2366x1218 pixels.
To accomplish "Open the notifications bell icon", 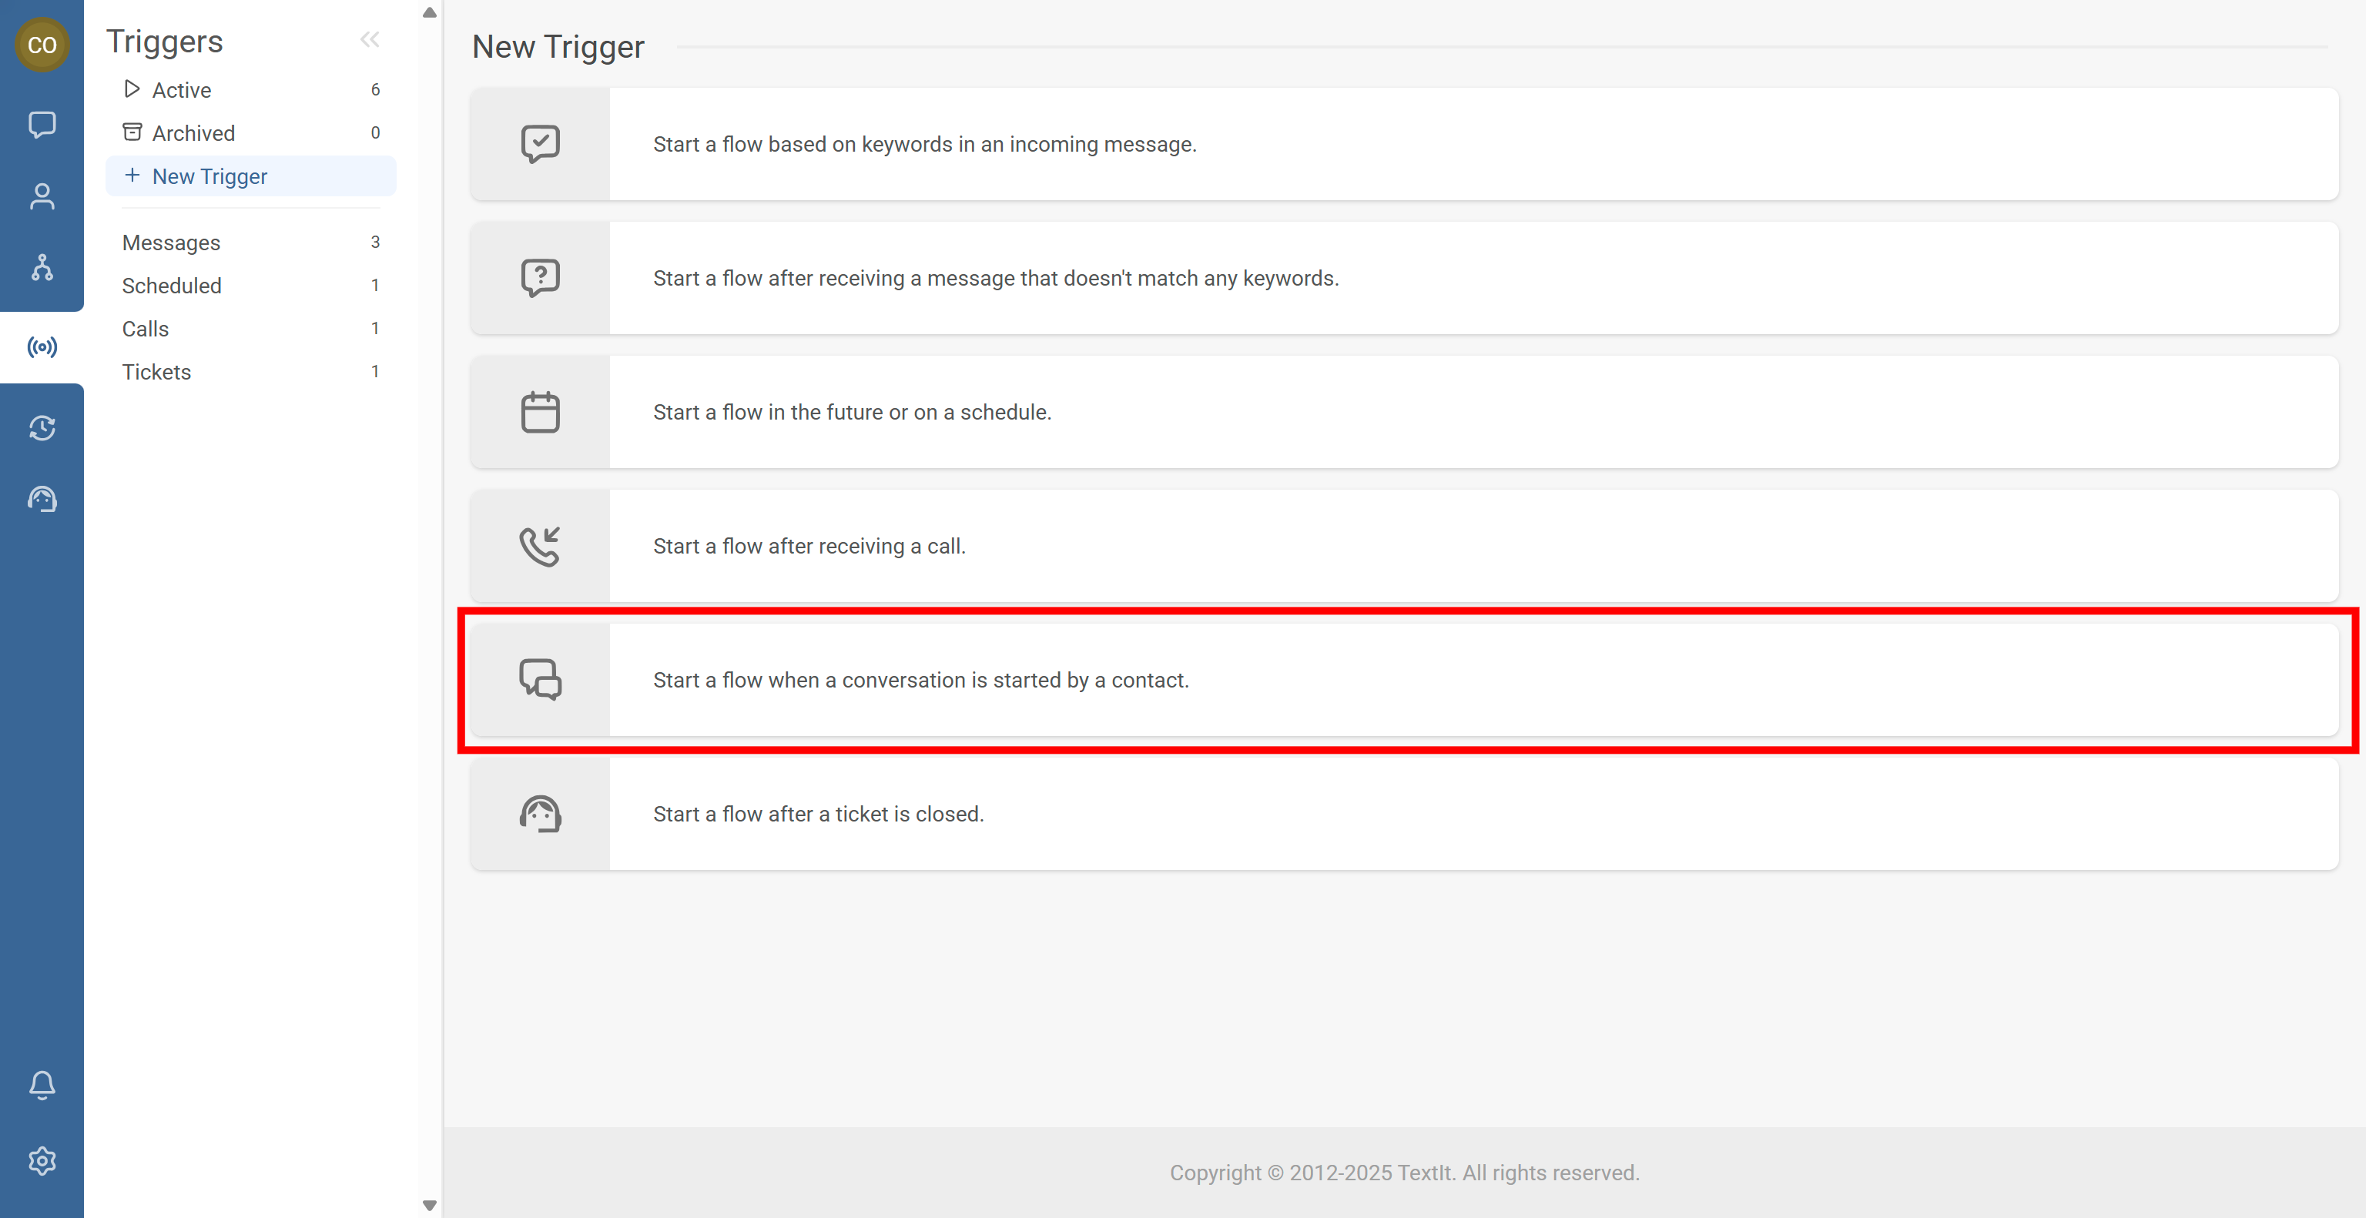I will 42,1085.
